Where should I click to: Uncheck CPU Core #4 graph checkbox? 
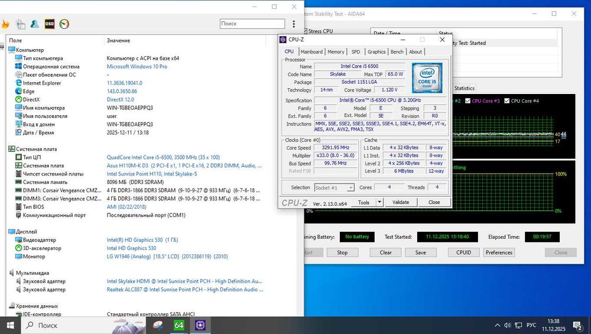coord(507,100)
